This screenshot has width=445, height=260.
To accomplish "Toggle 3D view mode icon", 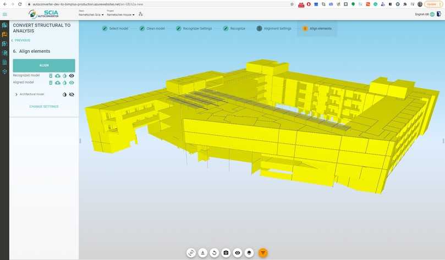I will pyautogui.click(x=191, y=253).
